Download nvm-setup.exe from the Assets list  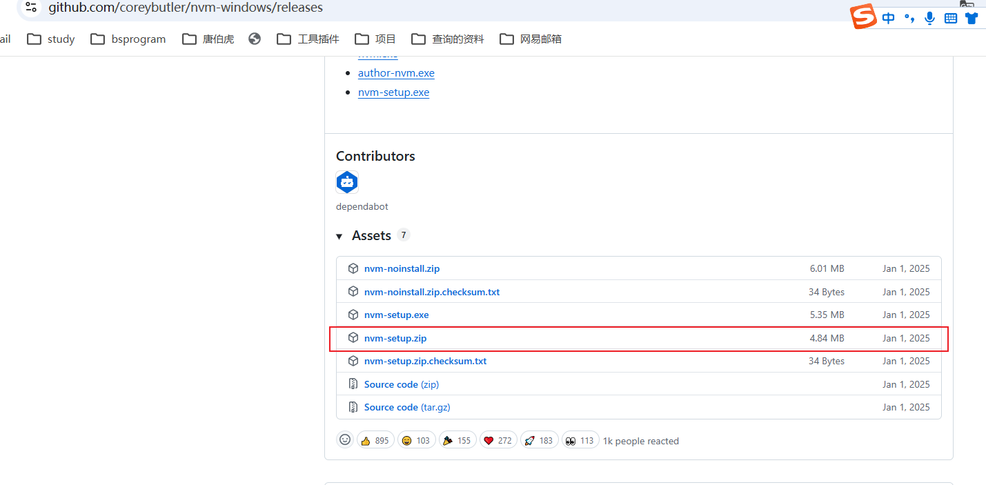397,315
